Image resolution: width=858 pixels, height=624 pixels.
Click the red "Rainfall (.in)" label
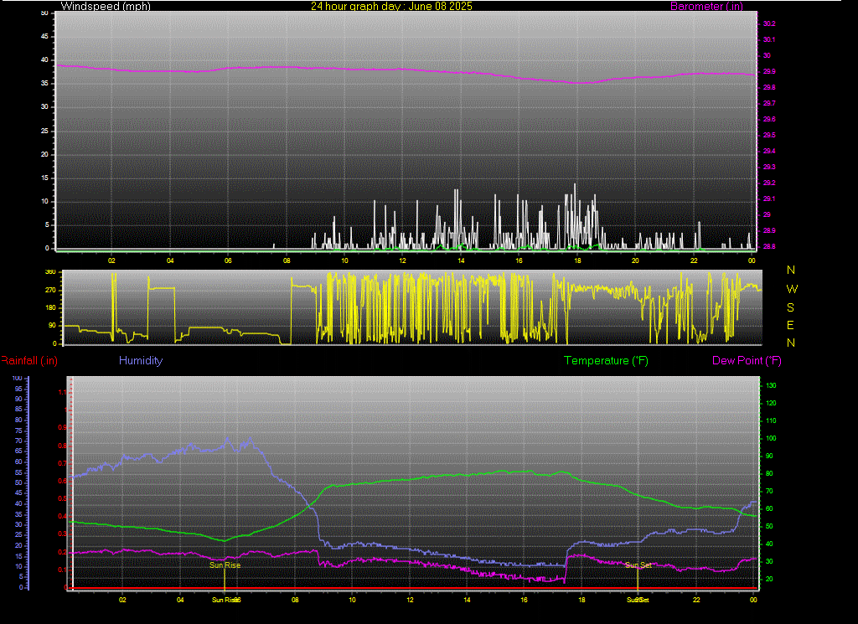coord(29,360)
